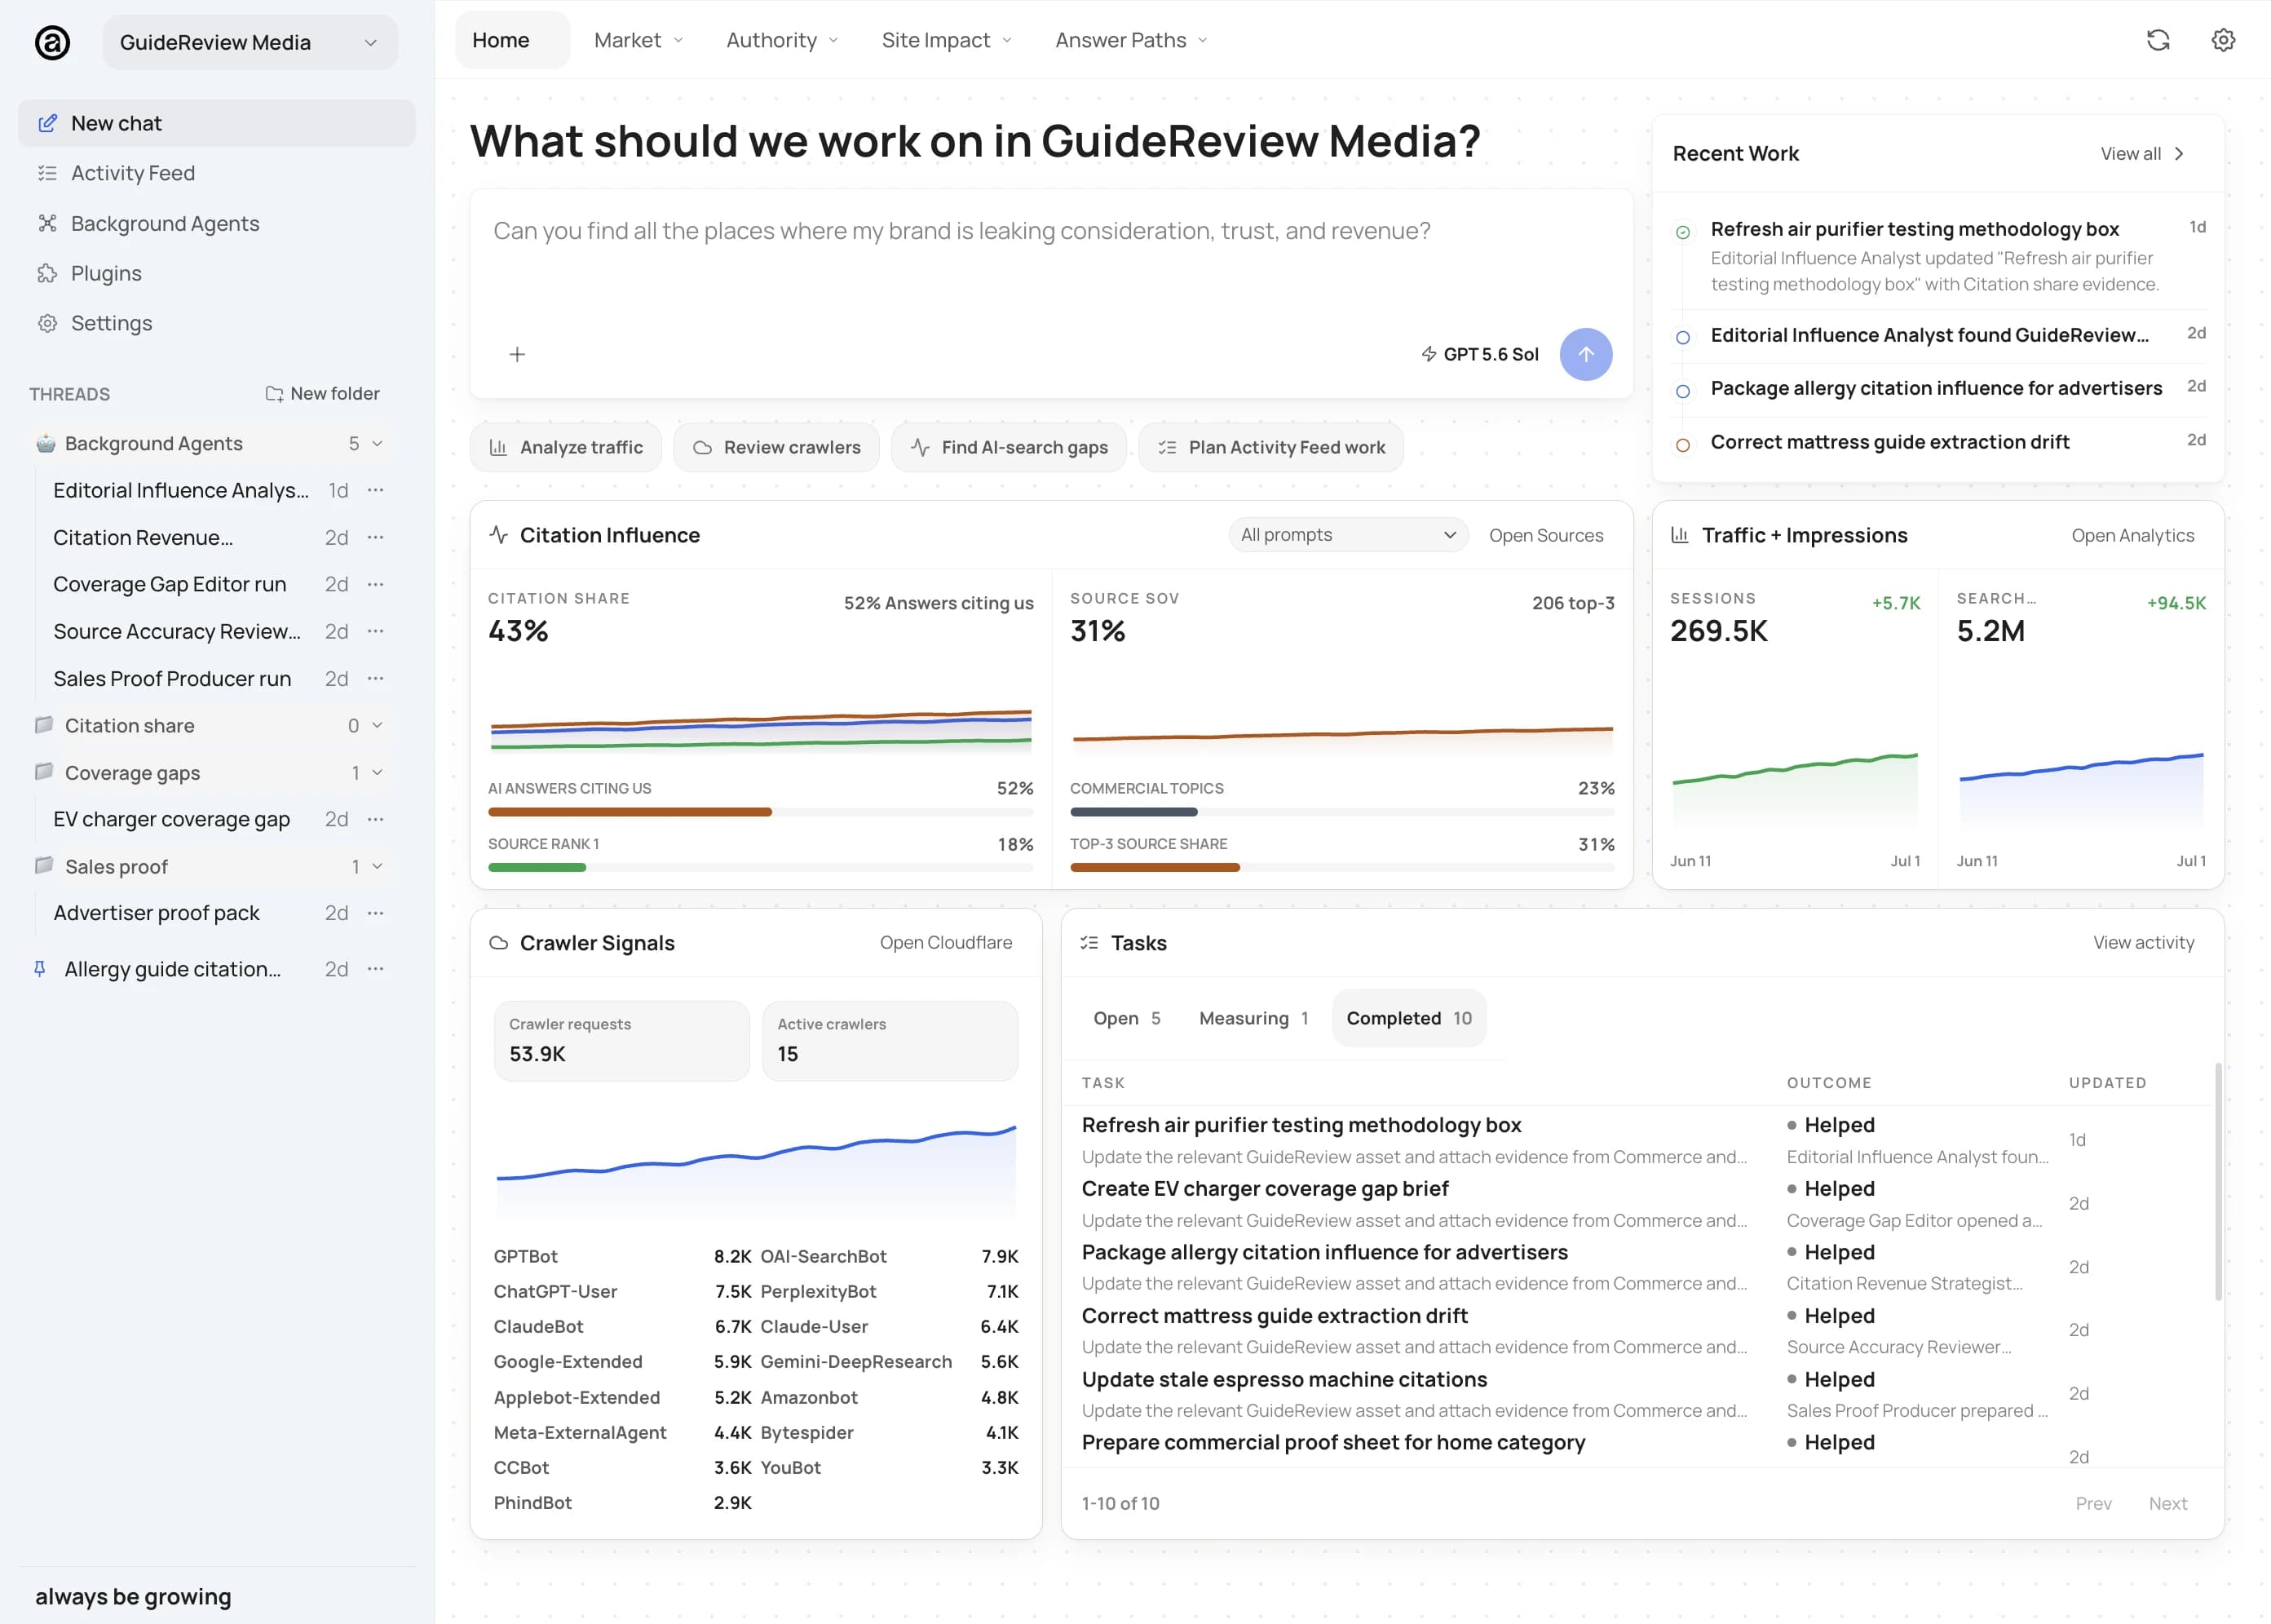Expand the Authority menu
This screenshot has height=1624, width=2271.
(x=783, y=40)
